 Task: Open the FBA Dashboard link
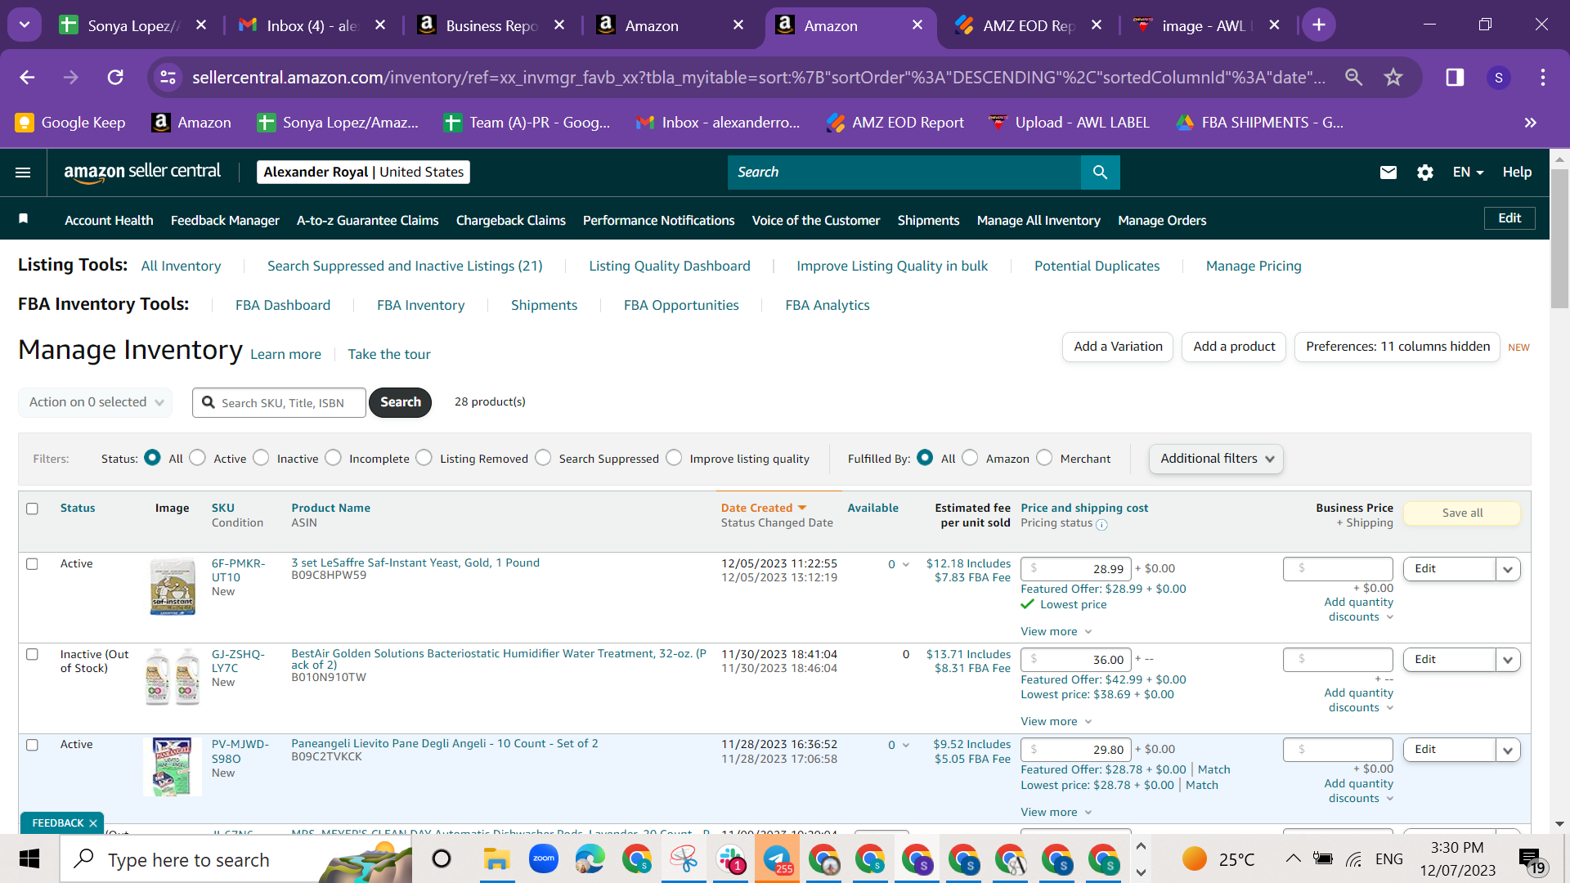pos(283,306)
